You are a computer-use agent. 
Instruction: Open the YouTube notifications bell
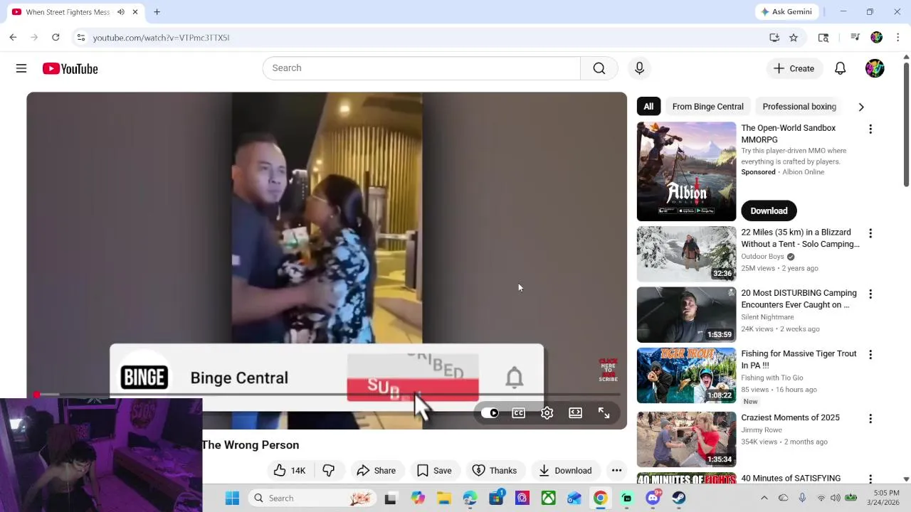pos(841,68)
